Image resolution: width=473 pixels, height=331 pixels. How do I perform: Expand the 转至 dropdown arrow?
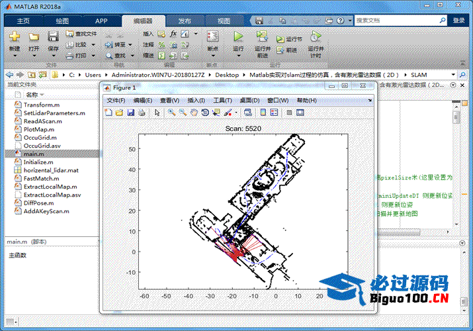[x=130, y=44]
